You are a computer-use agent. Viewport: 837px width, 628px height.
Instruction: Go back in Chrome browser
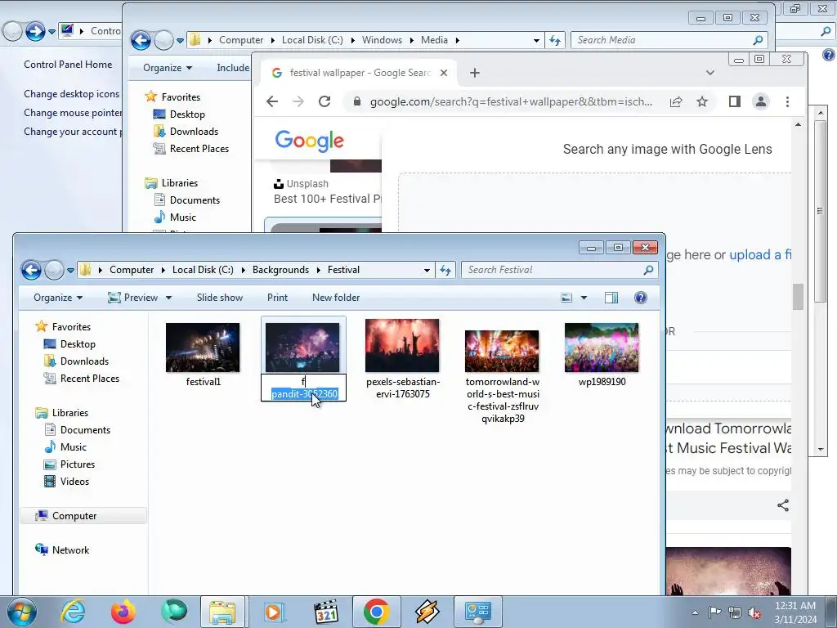(x=272, y=101)
